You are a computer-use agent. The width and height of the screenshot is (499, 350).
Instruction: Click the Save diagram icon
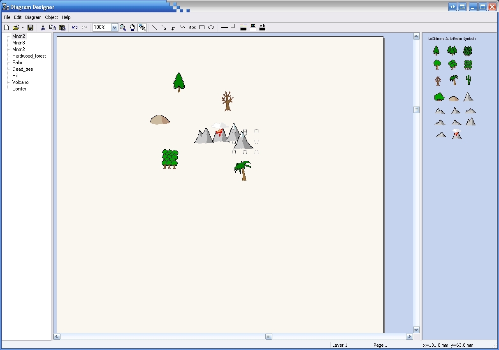click(x=30, y=28)
